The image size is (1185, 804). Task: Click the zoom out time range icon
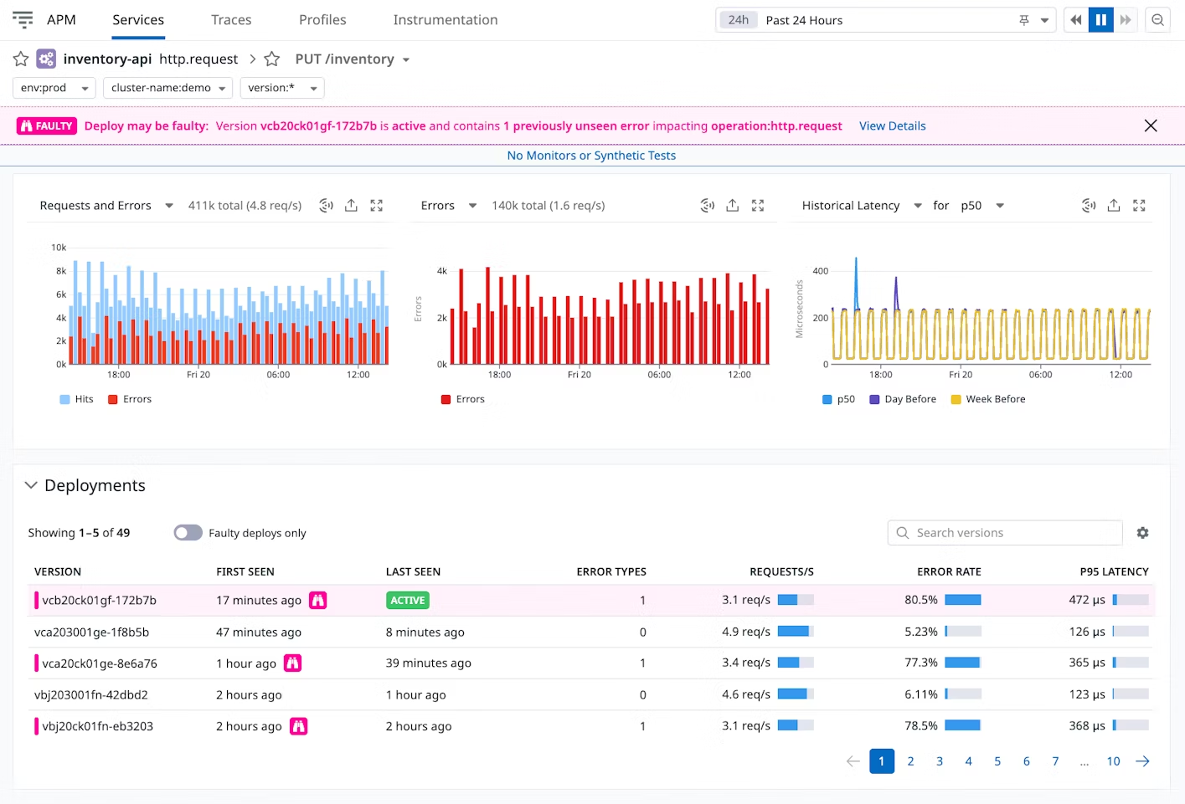coord(1157,20)
